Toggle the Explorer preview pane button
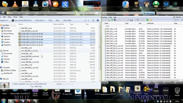 point(93,20)
